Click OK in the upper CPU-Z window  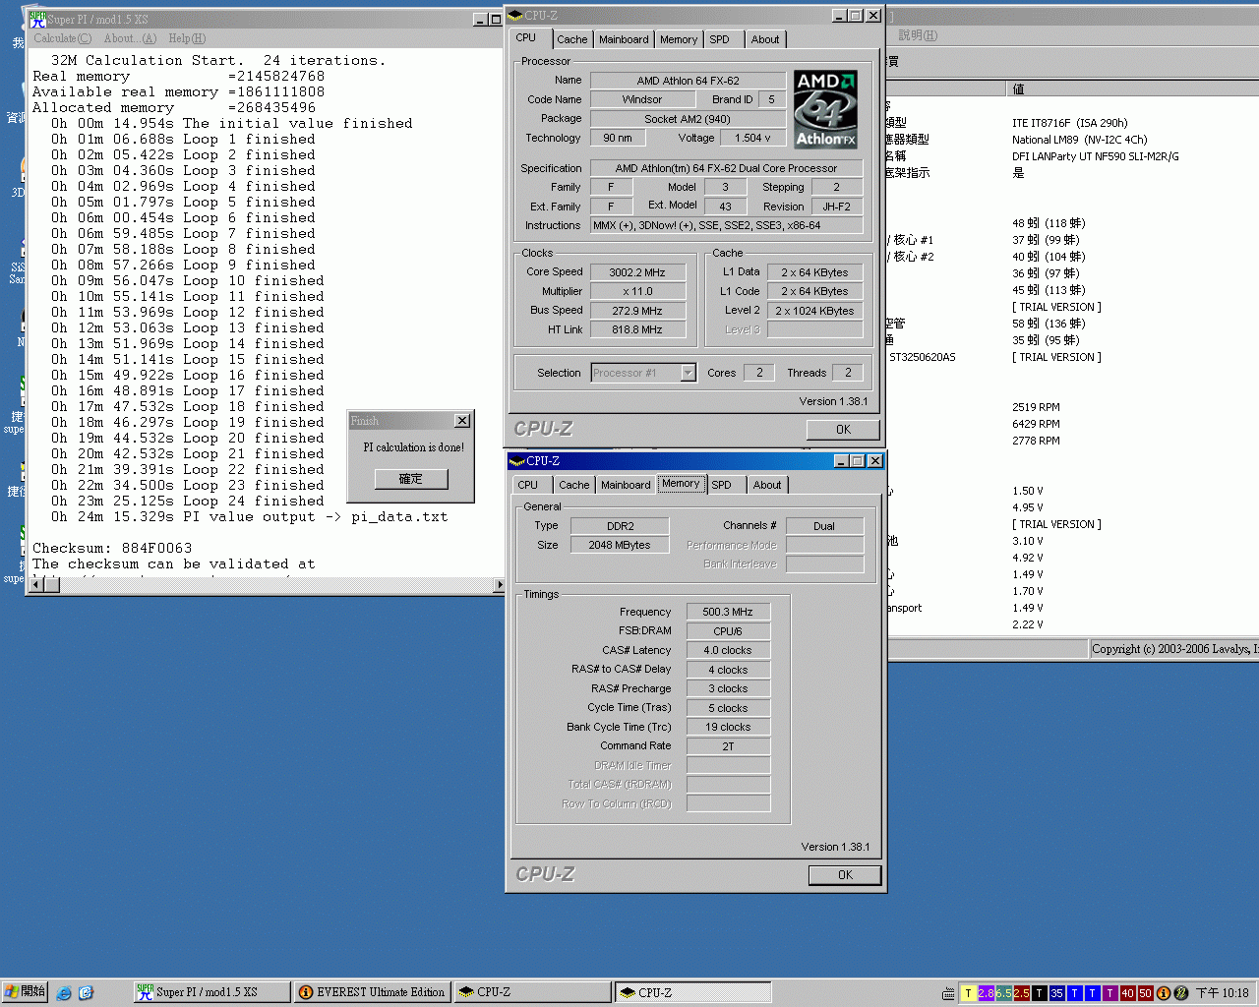(x=843, y=430)
